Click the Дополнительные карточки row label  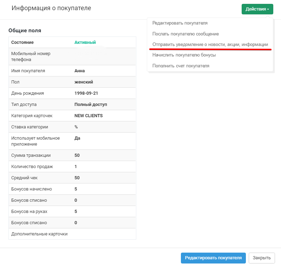tap(39, 234)
